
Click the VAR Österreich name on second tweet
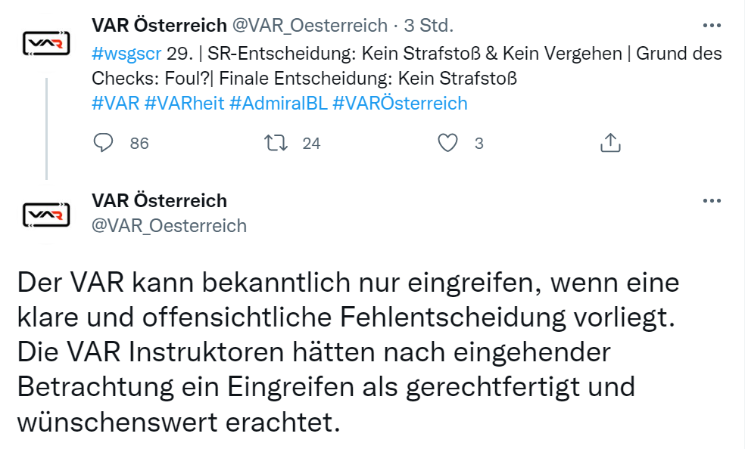point(159,201)
